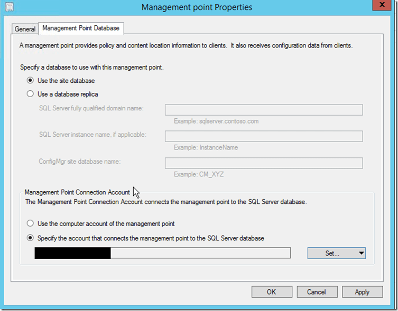Click the SQL Server instance name text box
This screenshot has height=311, width=398.
(x=263, y=136)
